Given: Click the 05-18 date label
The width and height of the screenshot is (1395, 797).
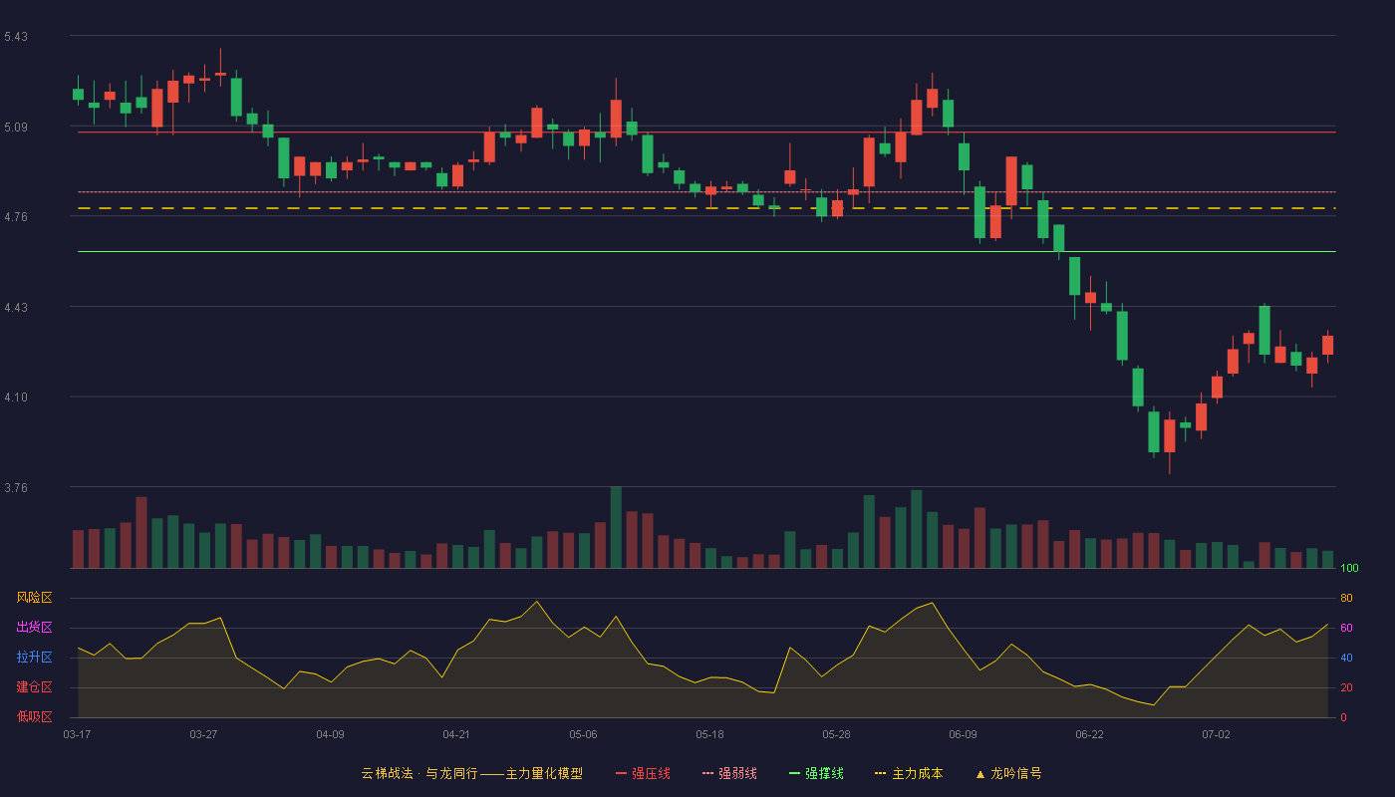Looking at the screenshot, I should (x=709, y=734).
